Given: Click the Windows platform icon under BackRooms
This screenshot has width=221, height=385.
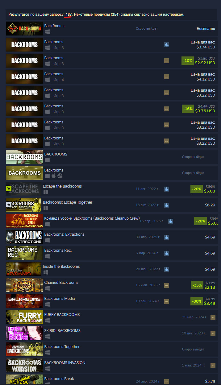Looking at the screenshot, I should (x=47, y=31).
